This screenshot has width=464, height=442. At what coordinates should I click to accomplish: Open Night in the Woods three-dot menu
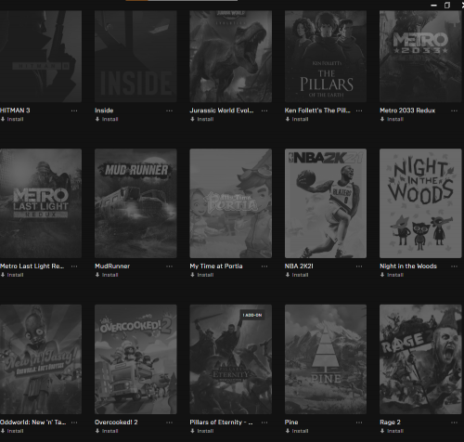point(454,266)
